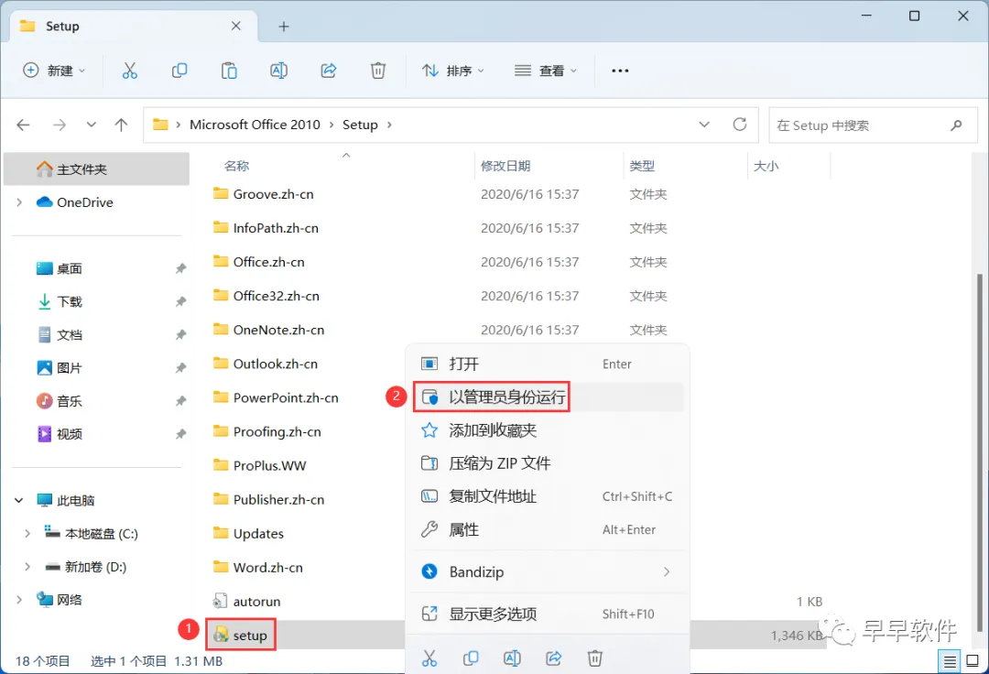Rename using context menu bottom icon
This screenshot has width=989, height=674.
(x=512, y=658)
